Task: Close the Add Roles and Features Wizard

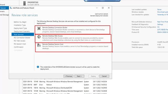Action: (109, 8)
